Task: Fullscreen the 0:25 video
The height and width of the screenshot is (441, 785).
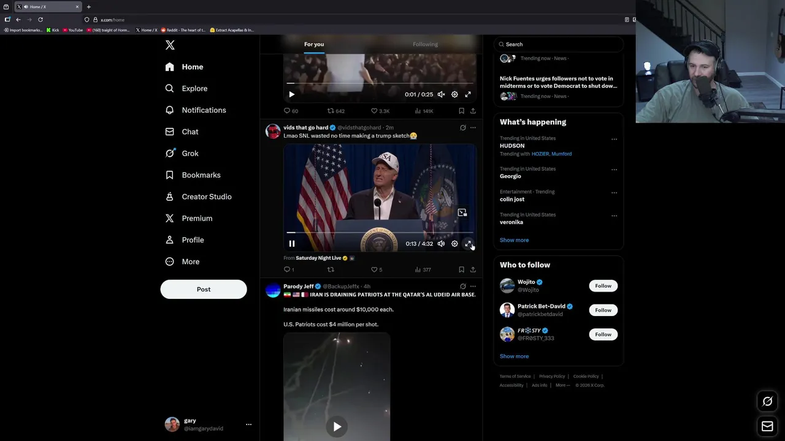Action: (x=468, y=94)
